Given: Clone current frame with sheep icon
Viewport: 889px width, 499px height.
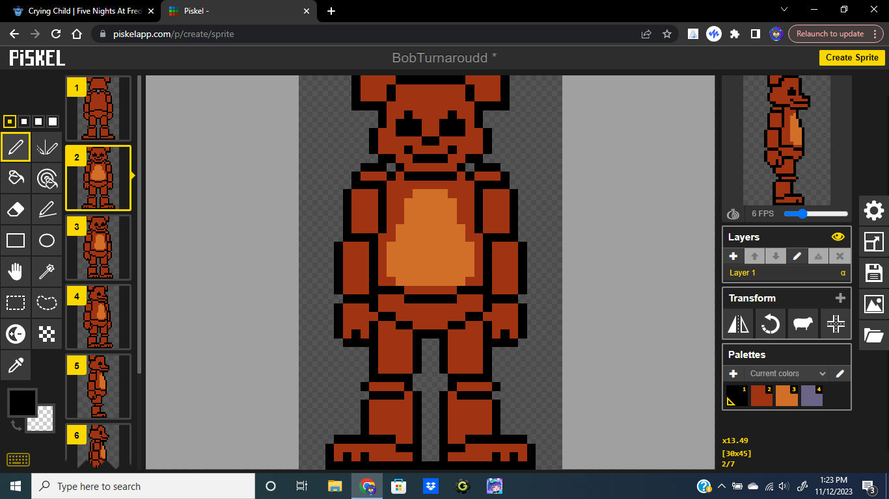Looking at the screenshot, I should [803, 323].
